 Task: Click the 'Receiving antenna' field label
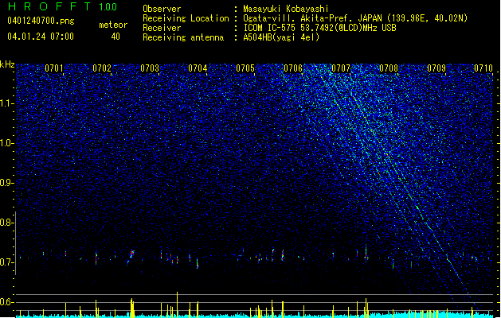183,37
